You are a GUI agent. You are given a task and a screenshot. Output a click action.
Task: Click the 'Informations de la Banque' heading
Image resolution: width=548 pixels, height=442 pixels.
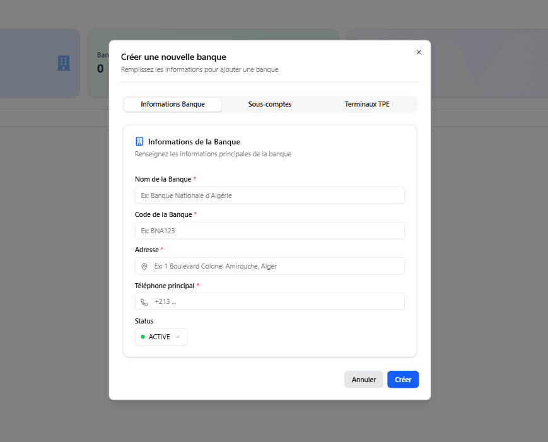coord(194,141)
